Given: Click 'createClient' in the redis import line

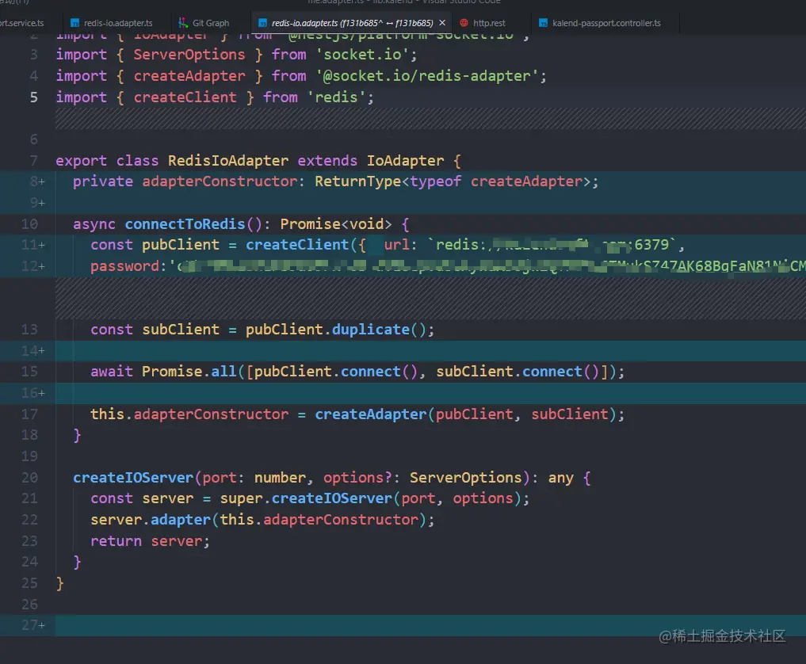Looking at the screenshot, I should click(x=185, y=97).
